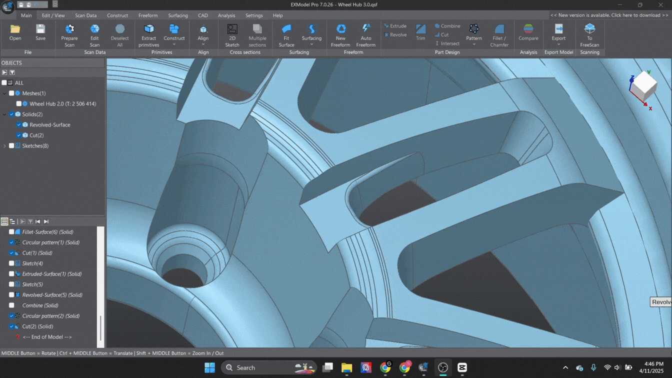
Task: Open the Analysis ribbon tab
Action: [226, 15]
